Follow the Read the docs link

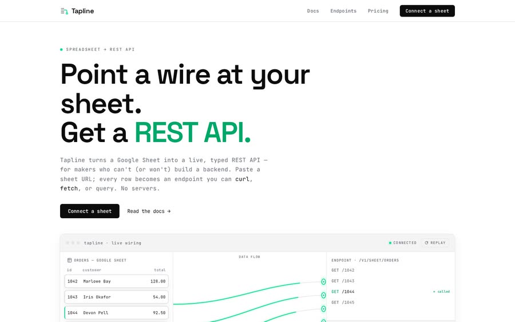click(x=149, y=211)
